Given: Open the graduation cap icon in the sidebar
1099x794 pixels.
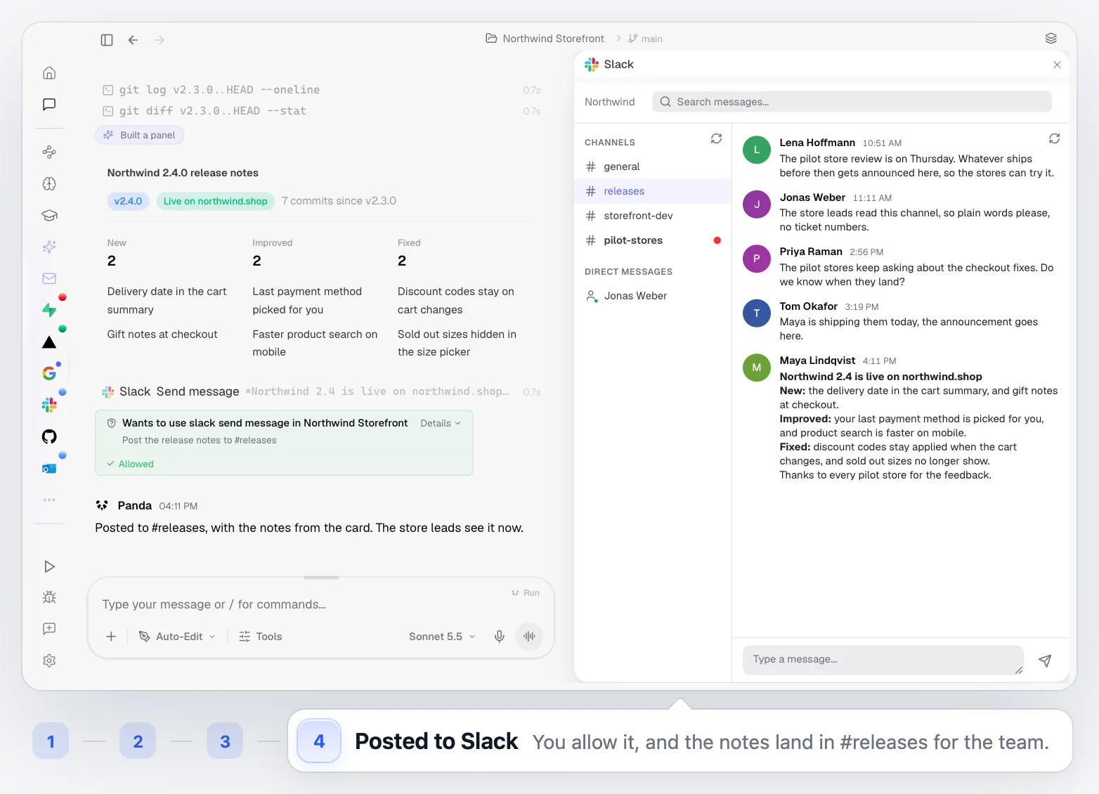Looking at the screenshot, I should pyautogui.click(x=49, y=216).
